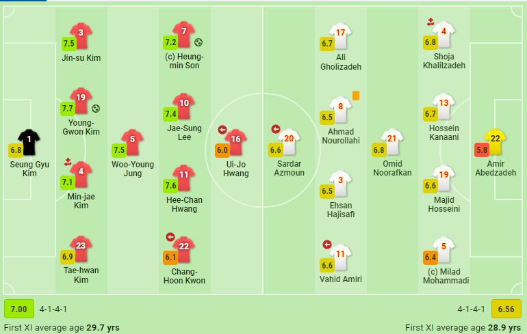Click the substitution arrow on Vahid Amiri
Image resolution: width=527 pixels, height=334 pixels.
point(327,244)
